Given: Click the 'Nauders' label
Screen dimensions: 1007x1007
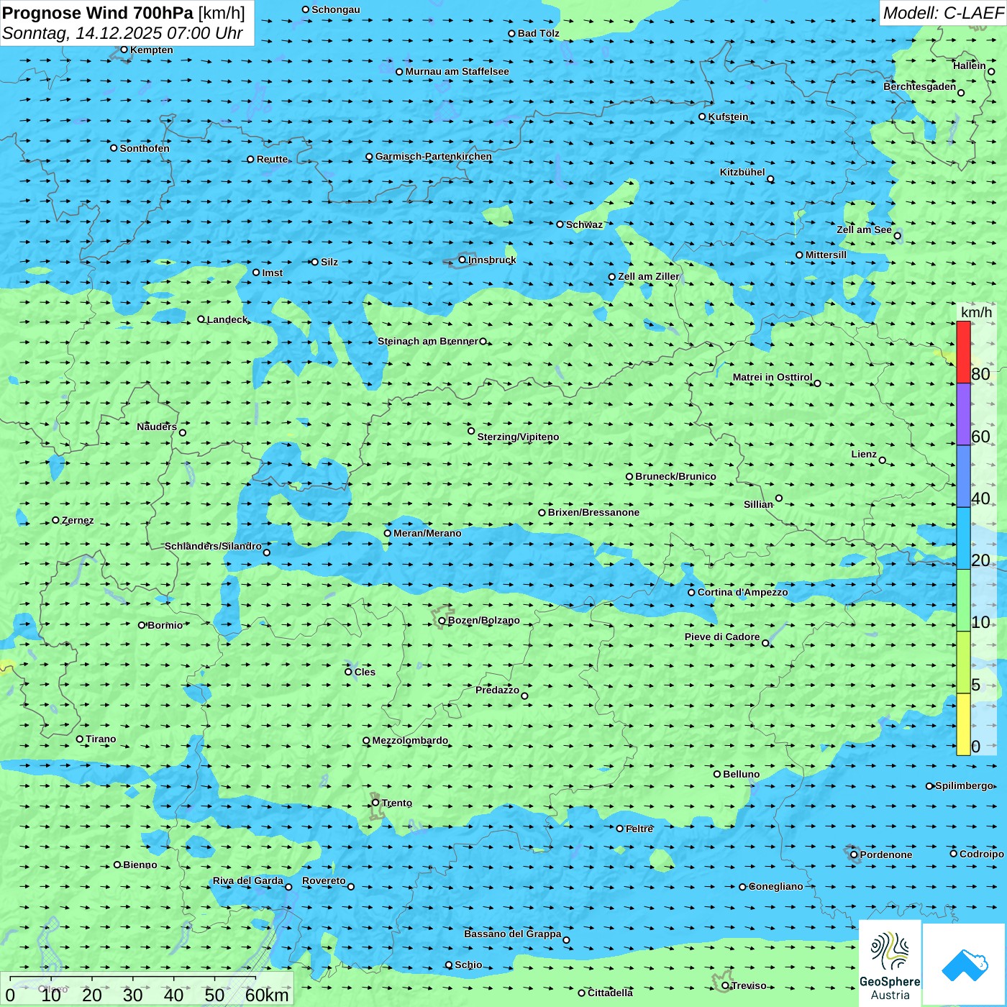Looking at the screenshot, I should click(x=157, y=427).
